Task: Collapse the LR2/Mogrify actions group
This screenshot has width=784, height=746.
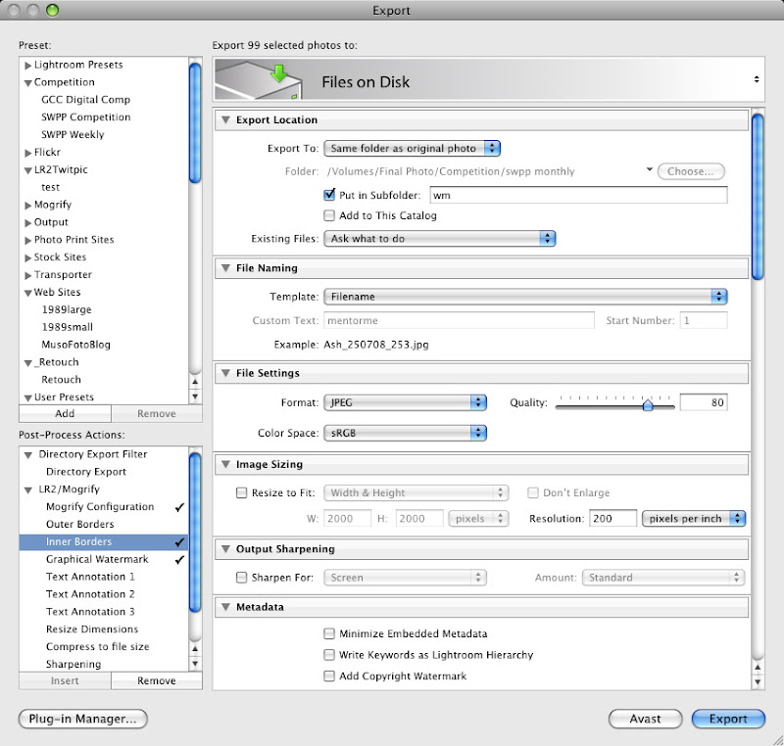Action: click(x=28, y=490)
